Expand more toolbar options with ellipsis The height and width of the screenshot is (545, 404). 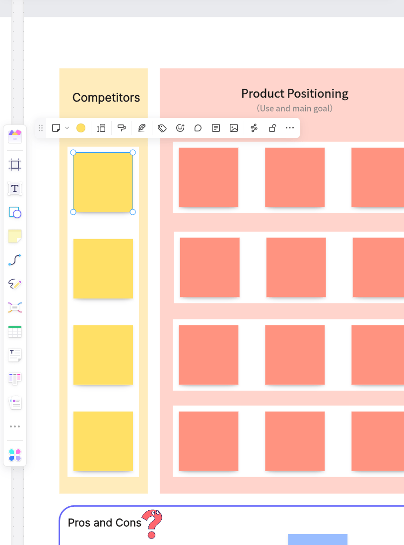pyautogui.click(x=289, y=128)
